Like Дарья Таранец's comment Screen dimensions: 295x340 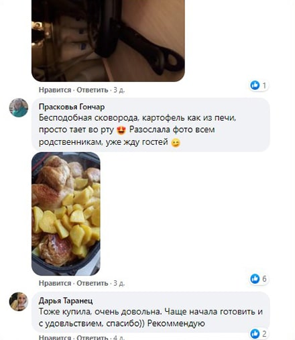[55, 337]
